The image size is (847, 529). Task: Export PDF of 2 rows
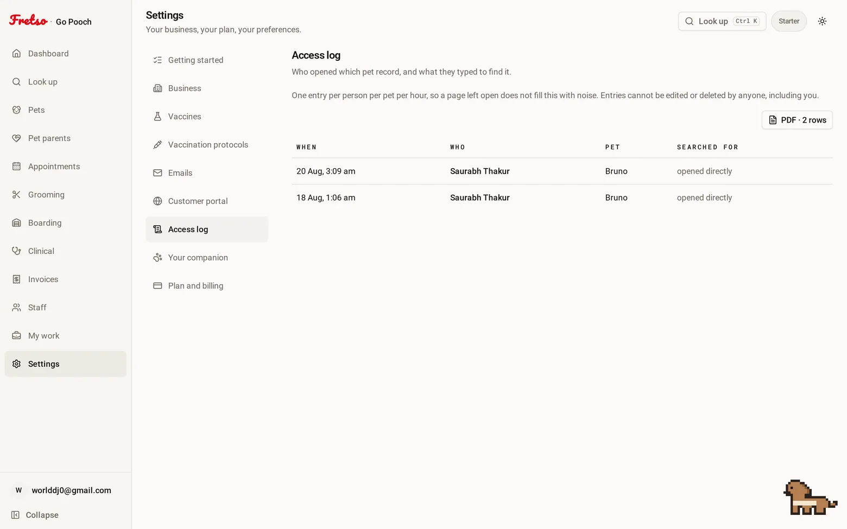(x=797, y=120)
